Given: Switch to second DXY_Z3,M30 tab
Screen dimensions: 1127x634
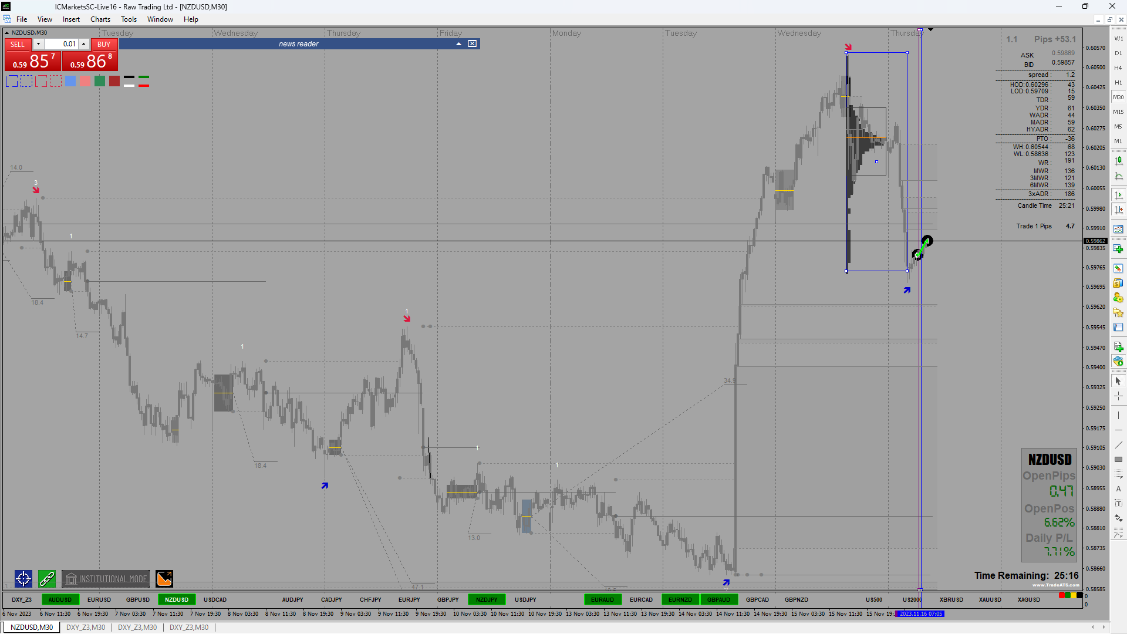Looking at the screenshot, I should click(137, 627).
